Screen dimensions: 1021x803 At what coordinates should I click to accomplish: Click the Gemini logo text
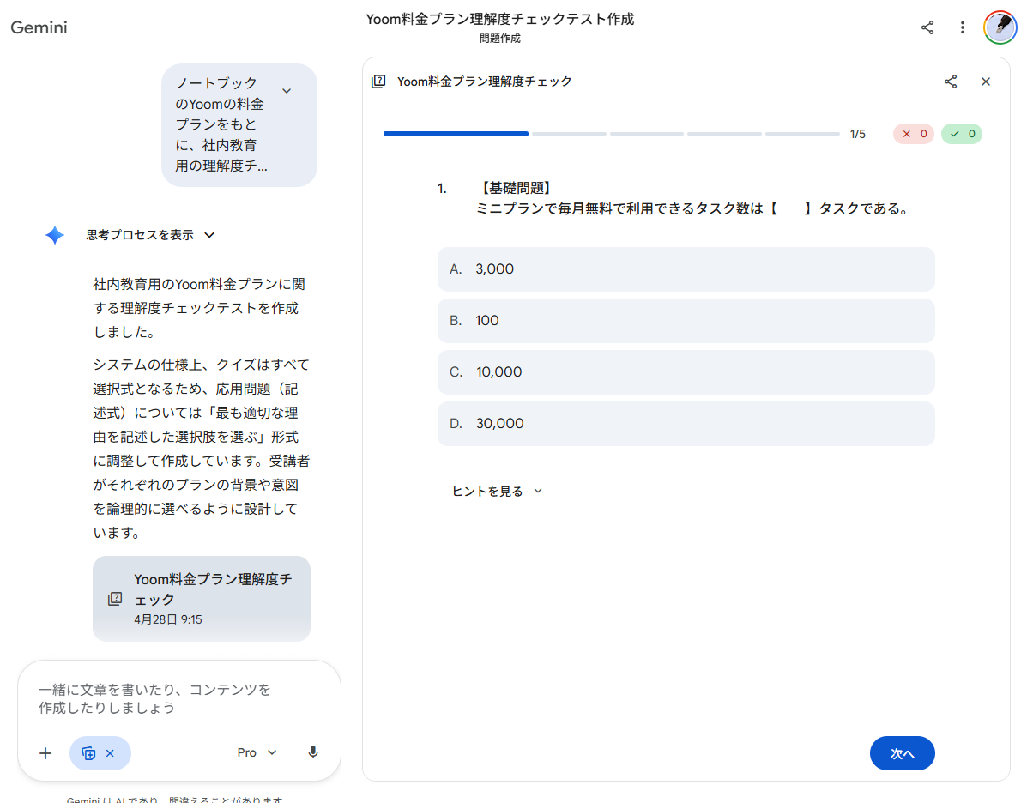point(39,27)
